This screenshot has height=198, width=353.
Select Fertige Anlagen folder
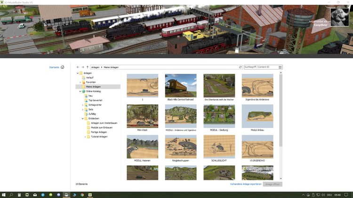tap(99, 132)
